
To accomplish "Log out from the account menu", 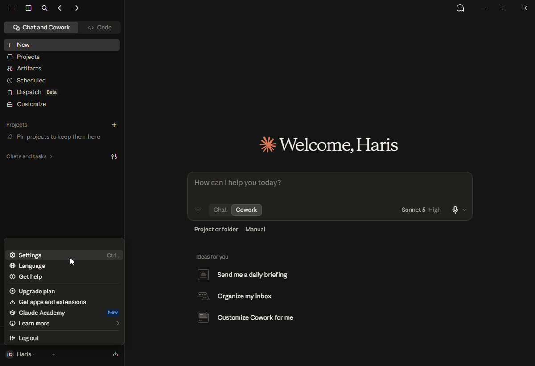I will pos(64,338).
